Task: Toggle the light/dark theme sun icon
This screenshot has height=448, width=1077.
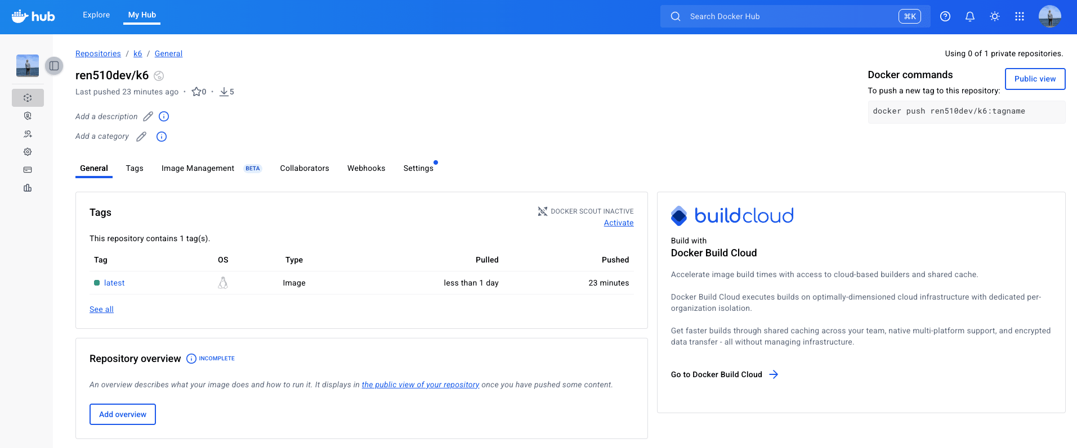Action: pos(995,16)
